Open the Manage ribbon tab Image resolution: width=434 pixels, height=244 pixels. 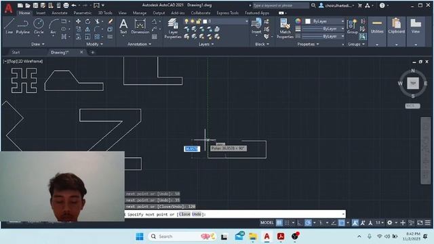click(140, 13)
